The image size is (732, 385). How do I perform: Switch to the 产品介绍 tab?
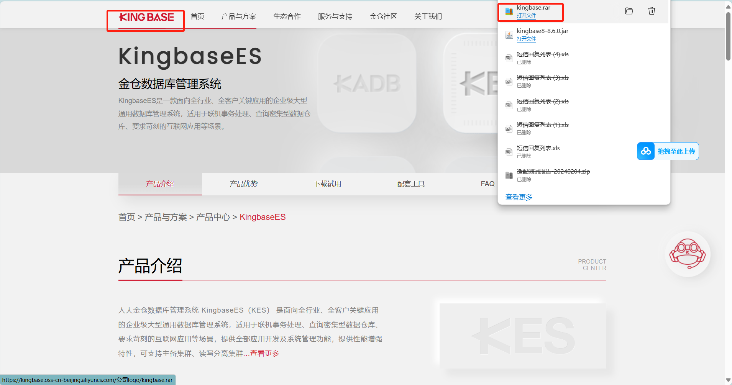coord(160,184)
